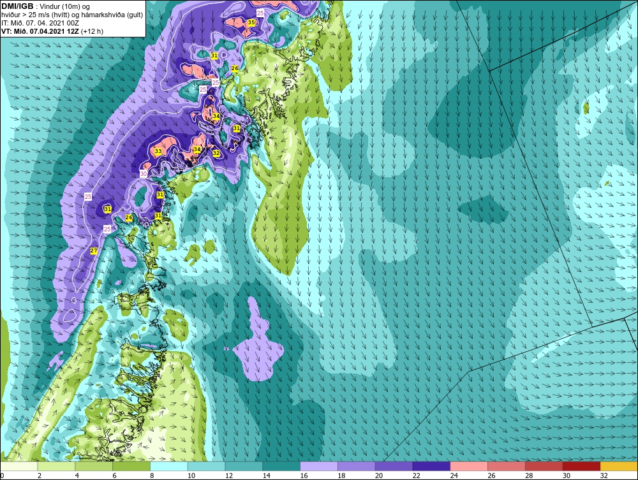
Task: Click the legend tick label 4
Action: click(x=77, y=476)
